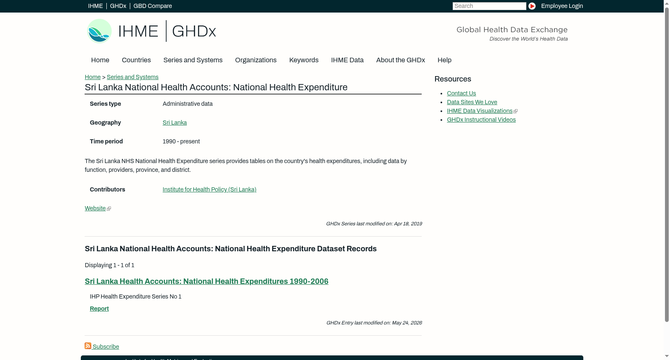Click the 'Administrative data' series type value

pyautogui.click(x=188, y=104)
